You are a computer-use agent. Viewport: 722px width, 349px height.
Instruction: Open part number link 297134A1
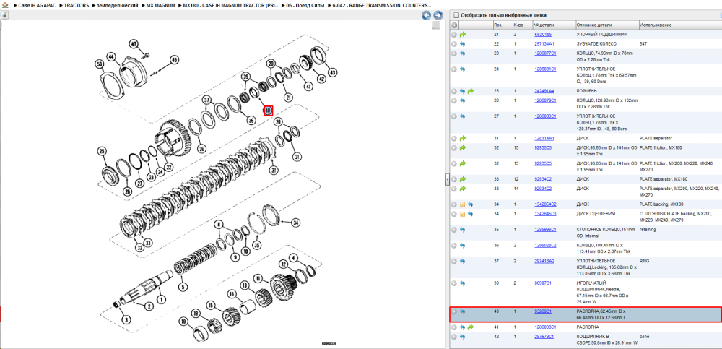[544, 44]
